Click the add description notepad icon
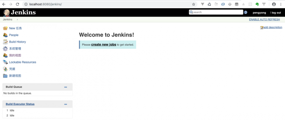 [x=262, y=28]
